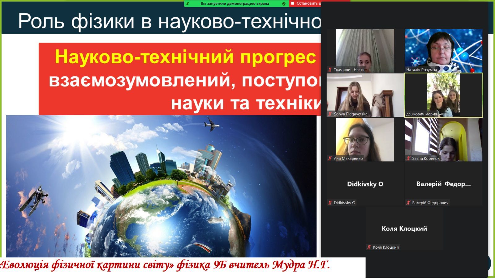Select Sonya Pidgayetska's video tile
The image size is (495, 278).
pyautogui.click(x=365, y=94)
